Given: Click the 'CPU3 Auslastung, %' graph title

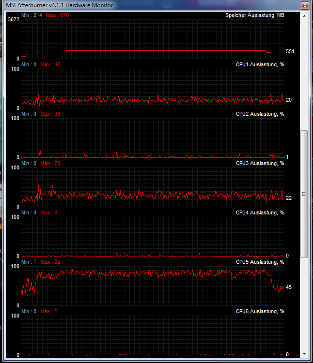Looking at the screenshot, I should (x=260, y=163).
